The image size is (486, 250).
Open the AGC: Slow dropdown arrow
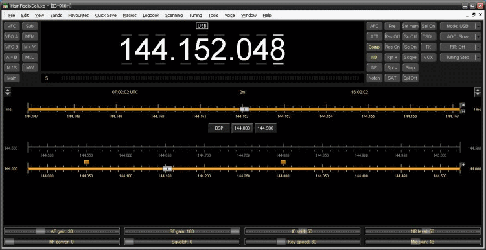478,36
